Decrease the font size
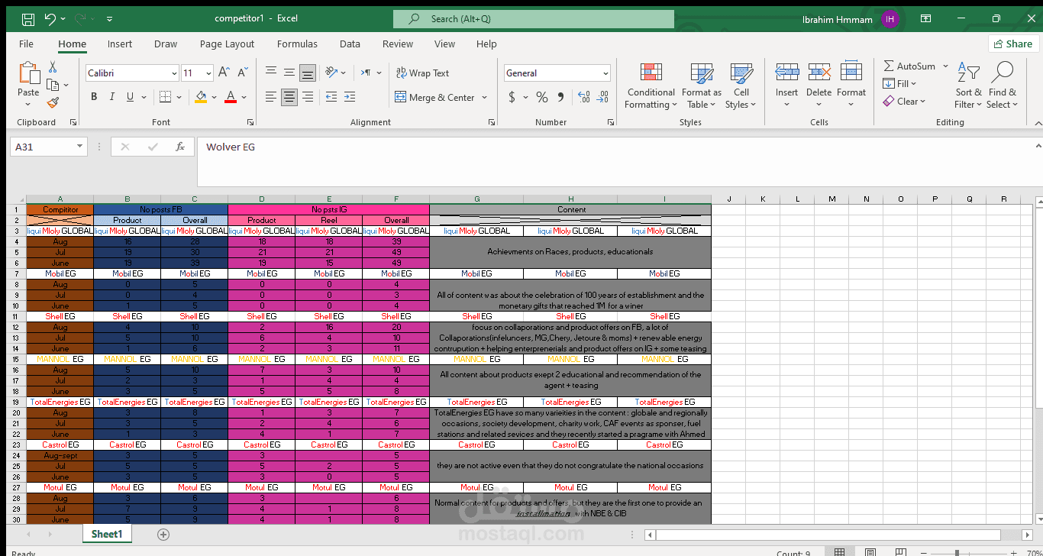The image size is (1043, 556). click(x=243, y=73)
